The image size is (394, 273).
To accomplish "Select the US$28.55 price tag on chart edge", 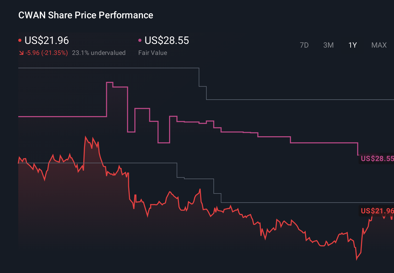I will click(x=377, y=158).
